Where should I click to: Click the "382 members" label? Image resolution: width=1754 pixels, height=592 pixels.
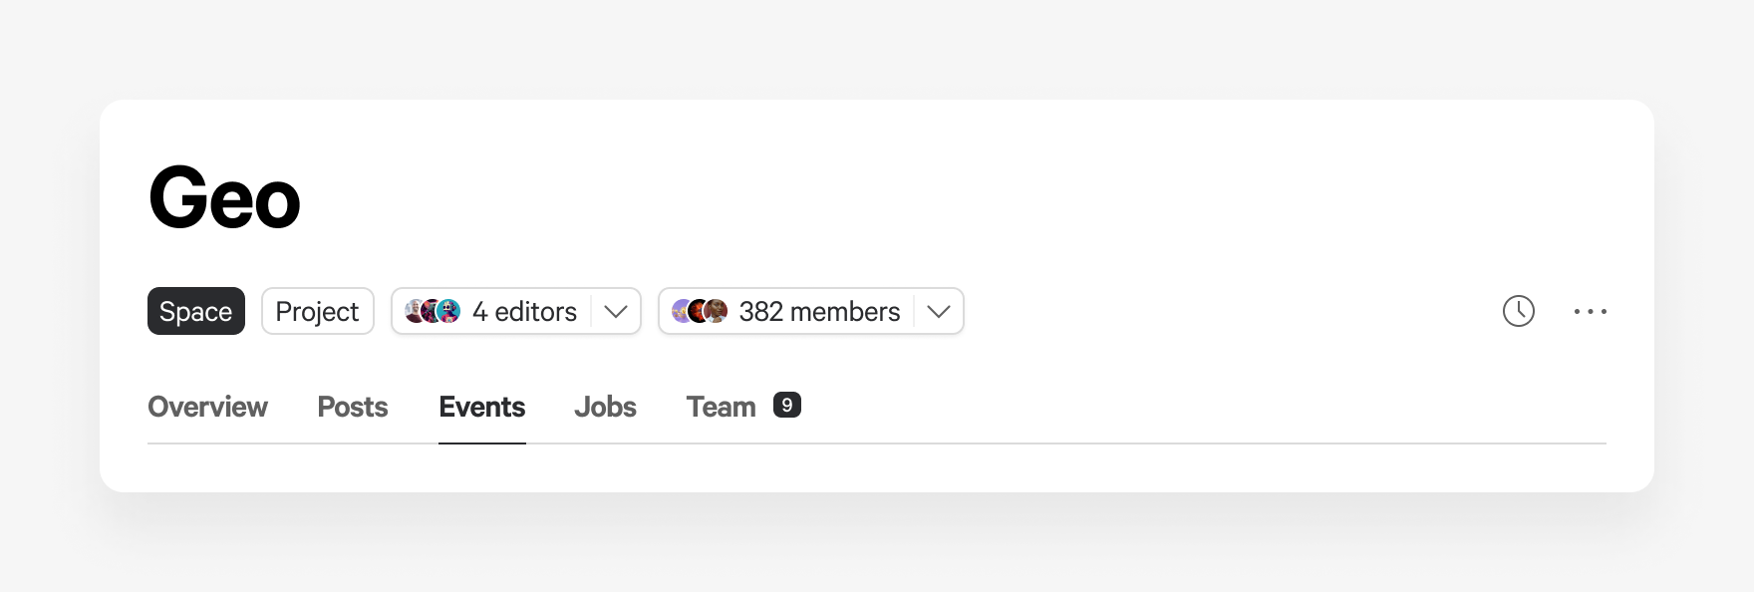coord(819,311)
